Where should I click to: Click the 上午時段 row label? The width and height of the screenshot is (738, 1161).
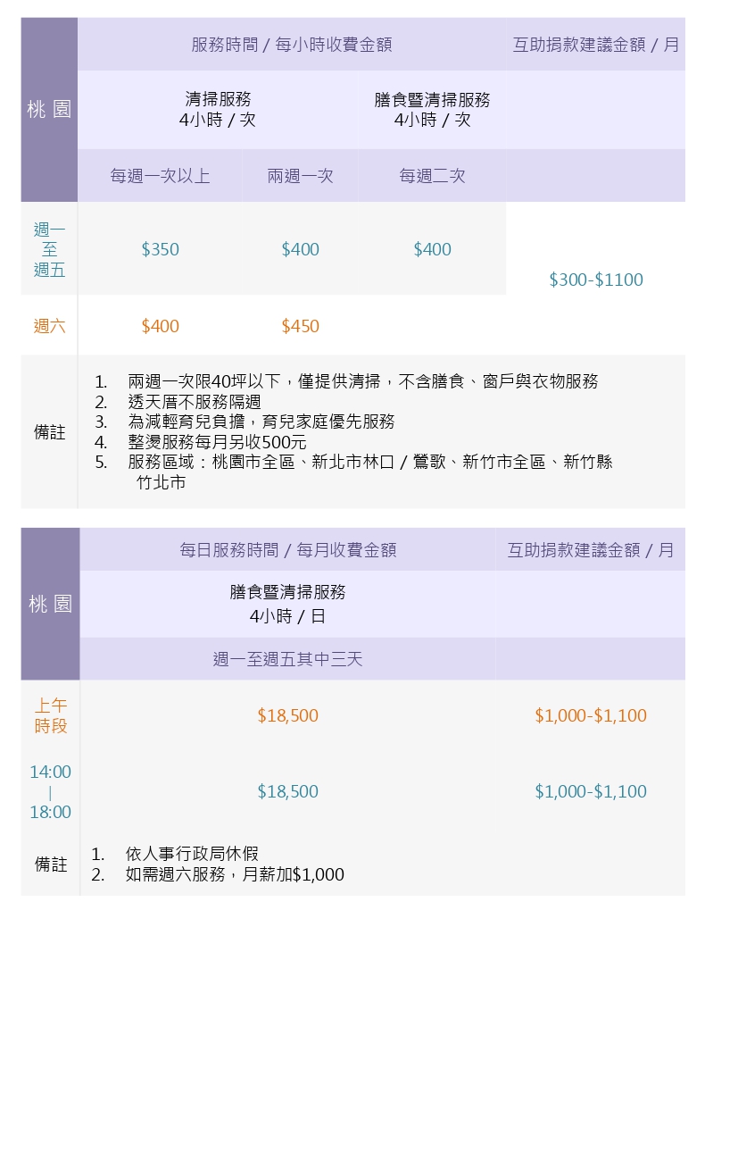tap(51, 716)
